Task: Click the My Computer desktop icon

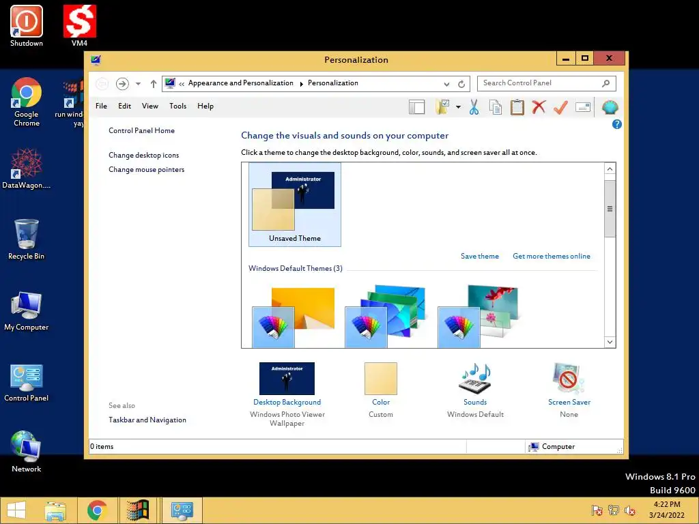Action: pos(27,311)
